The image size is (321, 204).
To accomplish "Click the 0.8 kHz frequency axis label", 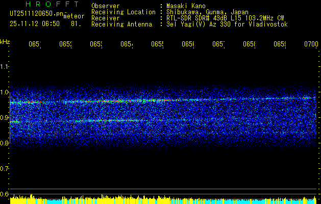I will click(4, 143).
